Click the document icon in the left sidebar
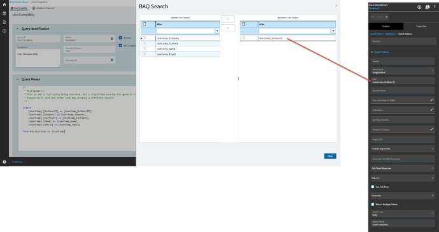Viewport: 439px width, 232px height. tap(4, 22)
